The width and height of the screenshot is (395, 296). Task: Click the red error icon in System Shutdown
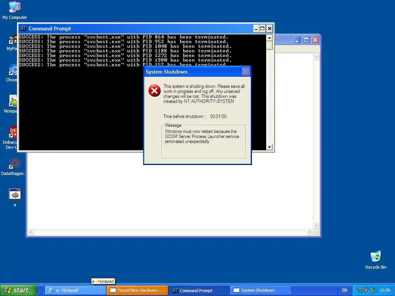(x=154, y=91)
